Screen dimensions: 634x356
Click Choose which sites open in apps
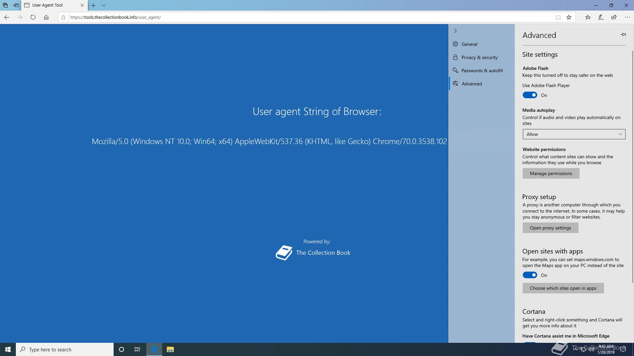pyautogui.click(x=563, y=288)
